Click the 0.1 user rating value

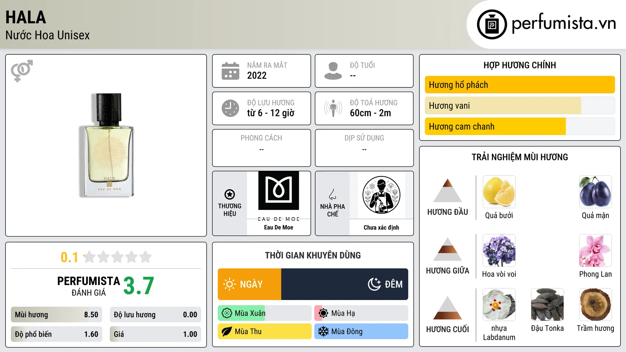(69, 257)
